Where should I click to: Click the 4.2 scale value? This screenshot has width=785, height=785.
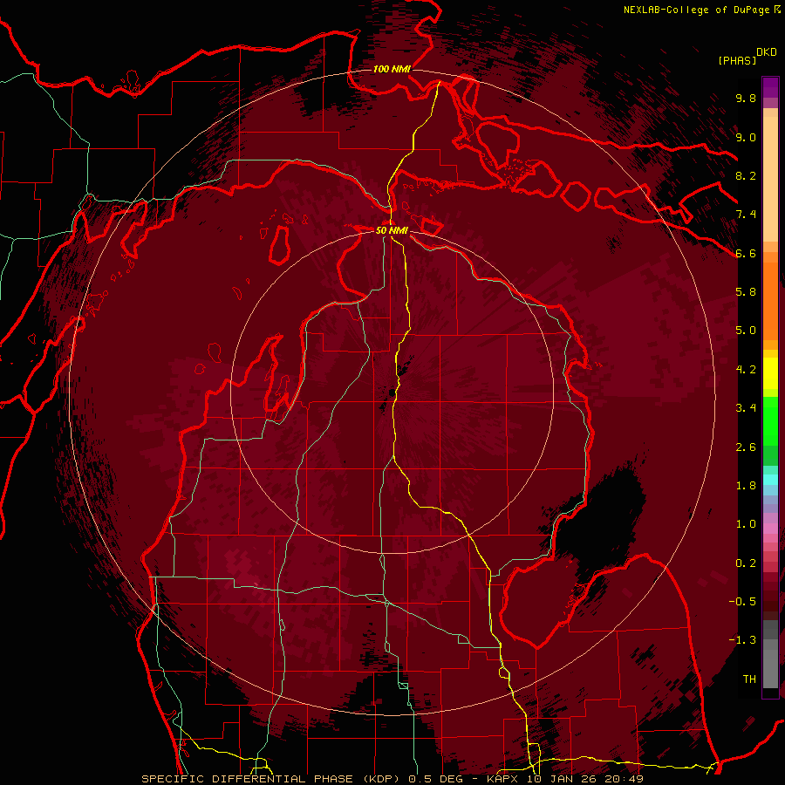(746, 370)
